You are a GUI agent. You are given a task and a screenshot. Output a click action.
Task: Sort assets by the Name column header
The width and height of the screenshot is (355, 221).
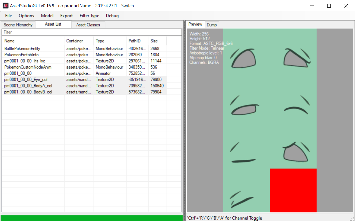pyautogui.click(x=33, y=41)
